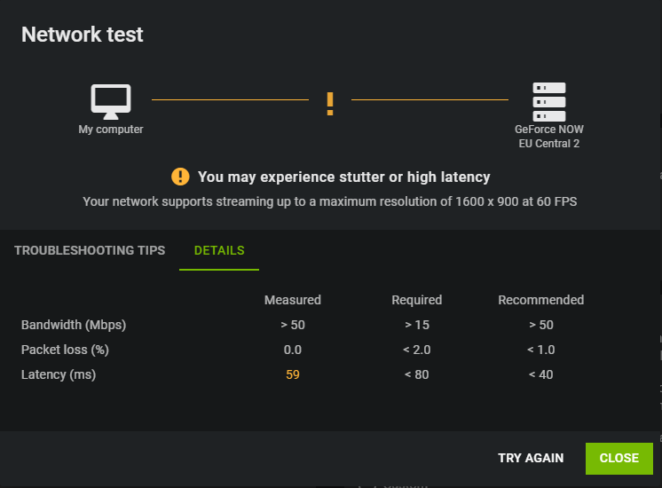Click the measured packet loss value 0.0
Image resolution: width=662 pixels, height=488 pixels.
pos(293,350)
